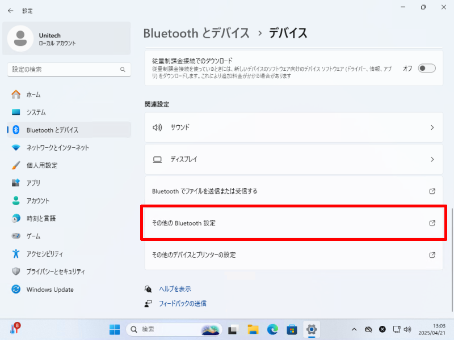Click the feedback icon beside フィードバックの送信
Viewport: 454px width, 340px height.
[x=148, y=303]
